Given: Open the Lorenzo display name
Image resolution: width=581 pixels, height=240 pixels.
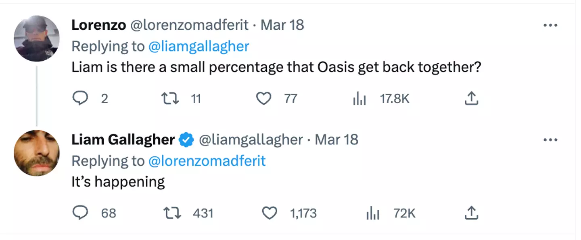Looking at the screenshot, I should pos(99,25).
